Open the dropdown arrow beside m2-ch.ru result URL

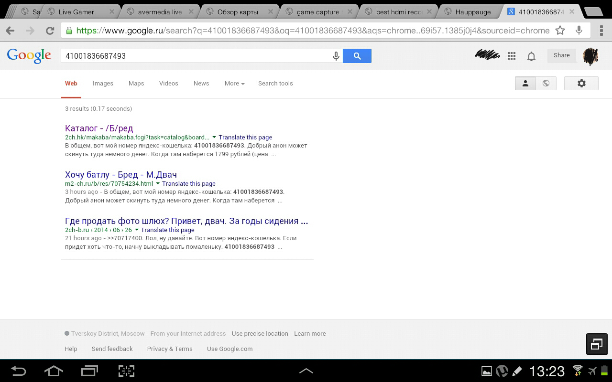[158, 184]
